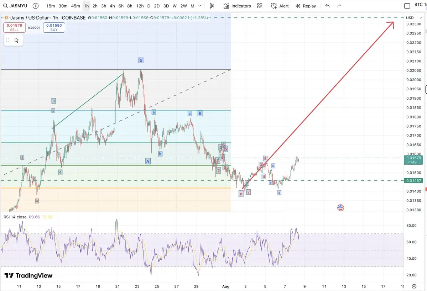This screenshot has width=427, height=291.
Task: Start bar Replay mode
Action: pos(306,6)
